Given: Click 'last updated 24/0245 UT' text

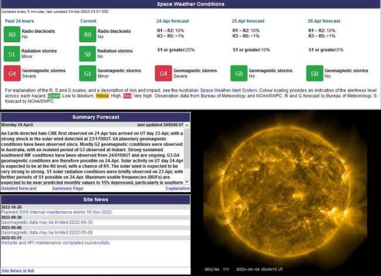Looking at the screenshot, I should (x=161, y=125).
